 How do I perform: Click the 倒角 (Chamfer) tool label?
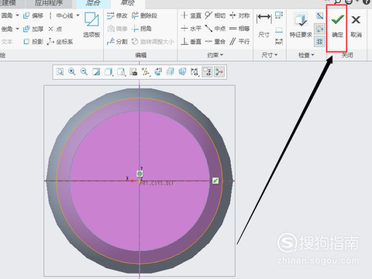[7, 29]
